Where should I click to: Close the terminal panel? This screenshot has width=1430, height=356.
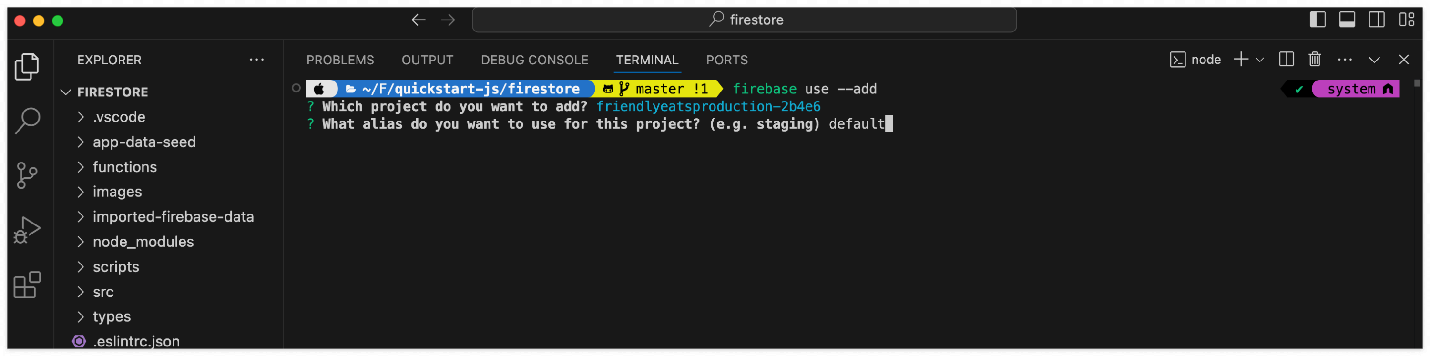tap(1403, 60)
